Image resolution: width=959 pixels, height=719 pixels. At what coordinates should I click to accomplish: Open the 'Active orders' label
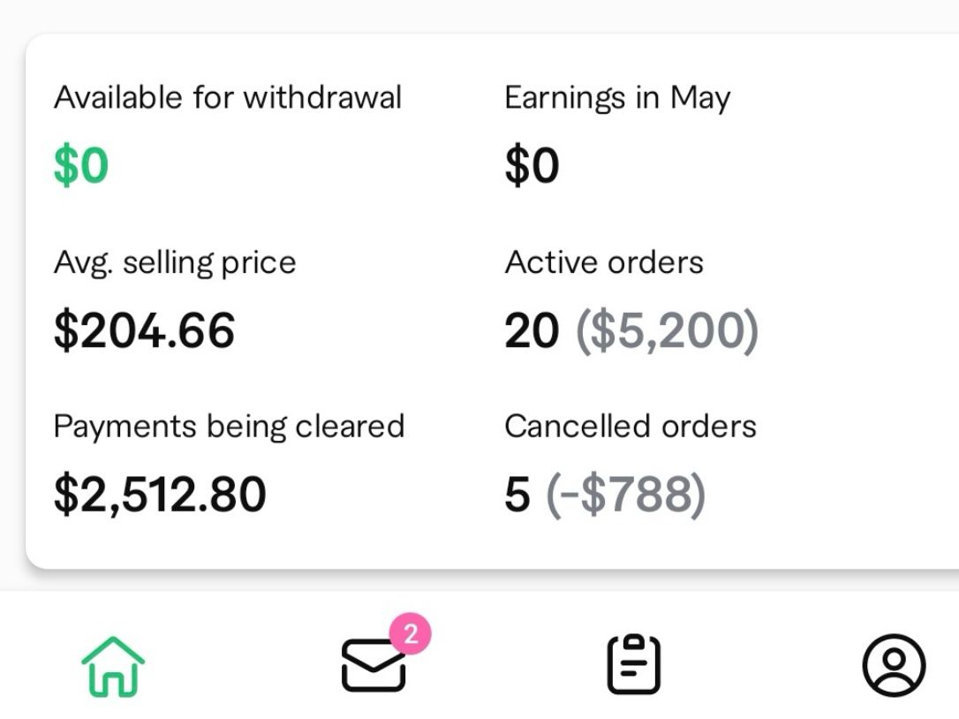[x=604, y=262]
